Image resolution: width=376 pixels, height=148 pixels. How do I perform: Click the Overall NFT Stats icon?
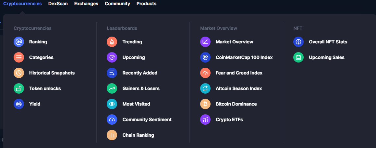[x=298, y=42]
